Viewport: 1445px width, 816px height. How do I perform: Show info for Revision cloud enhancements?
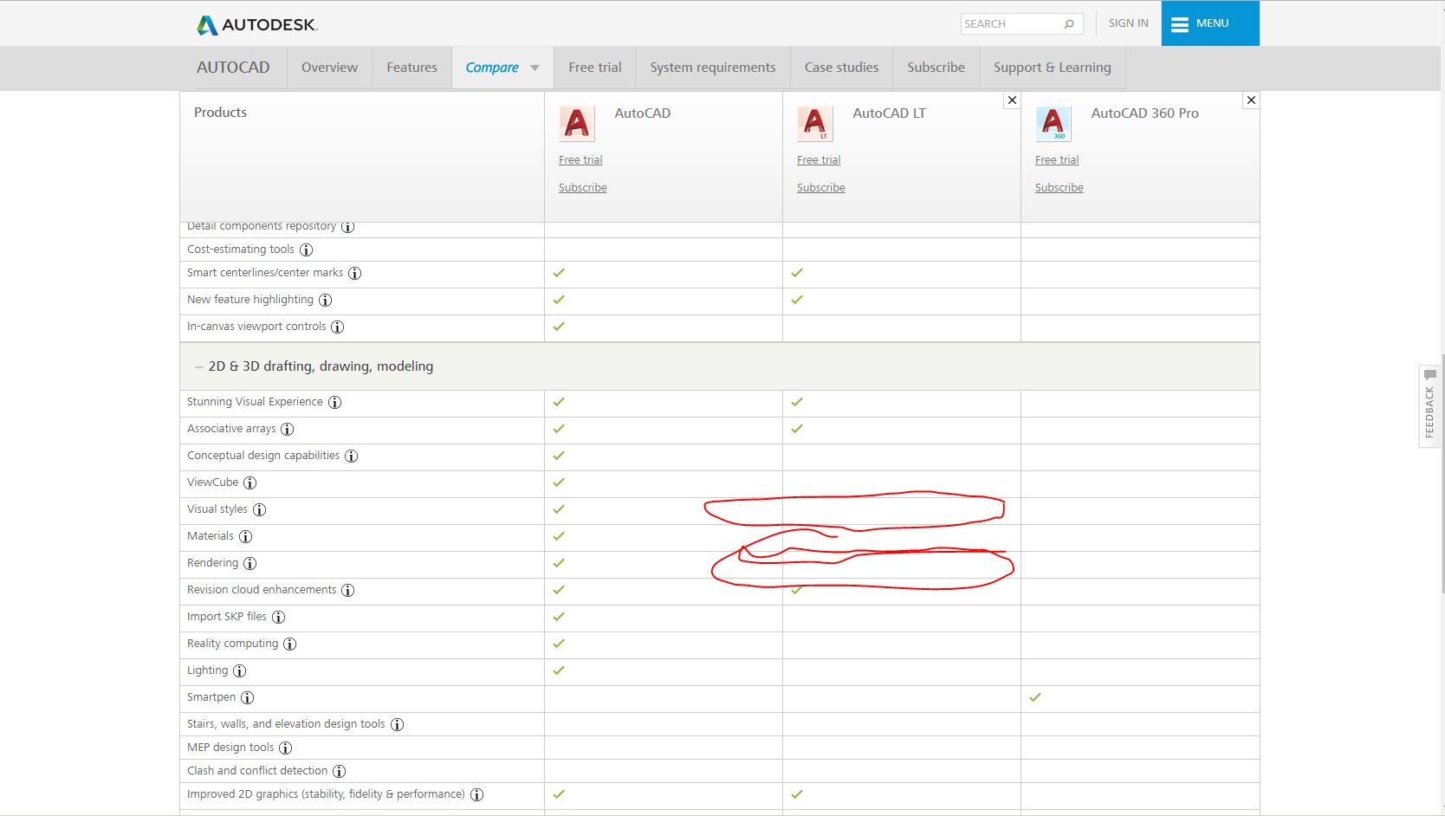tap(347, 590)
